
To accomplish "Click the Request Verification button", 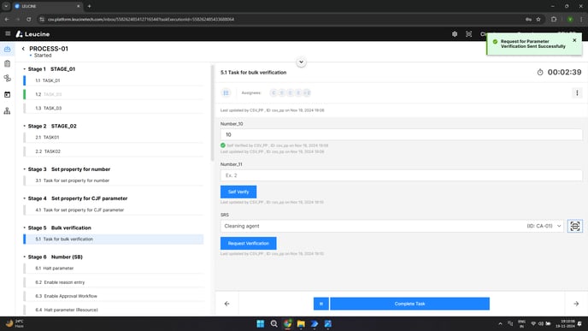I will click(x=248, y=243).
